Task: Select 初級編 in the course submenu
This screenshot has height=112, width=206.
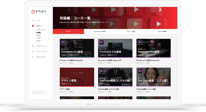Action: click(38, 33)
